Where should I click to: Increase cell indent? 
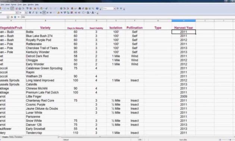click(79, 13)
